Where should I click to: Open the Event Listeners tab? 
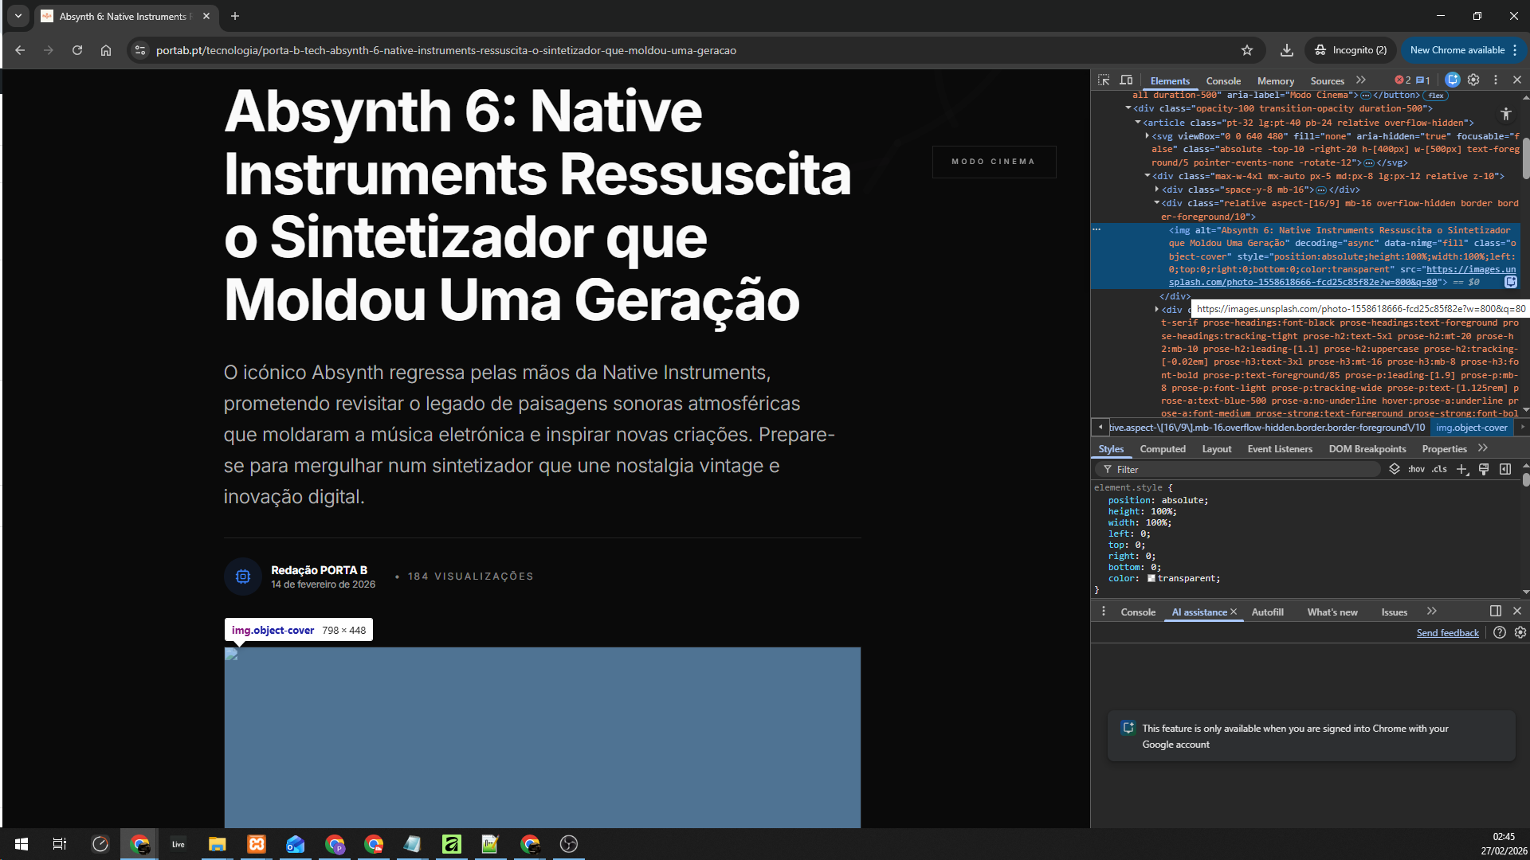click(x=1280, y=449)
